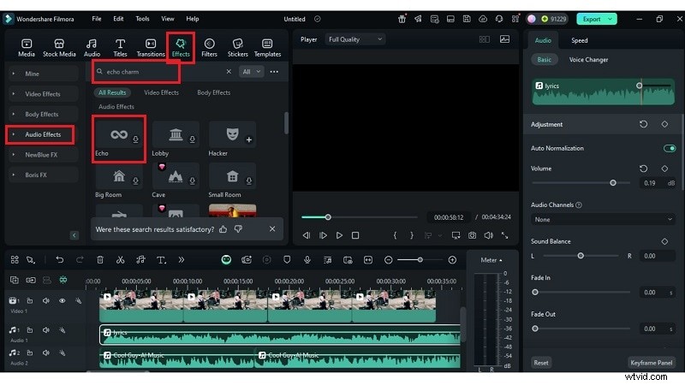Click thumbs up on search results feedback
Image resolution: width=685 pixels, height=385 pixels.
tap(223, 229)
